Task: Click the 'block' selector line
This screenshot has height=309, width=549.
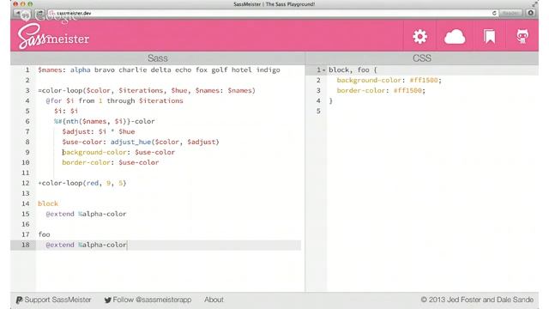Action: 48,203
